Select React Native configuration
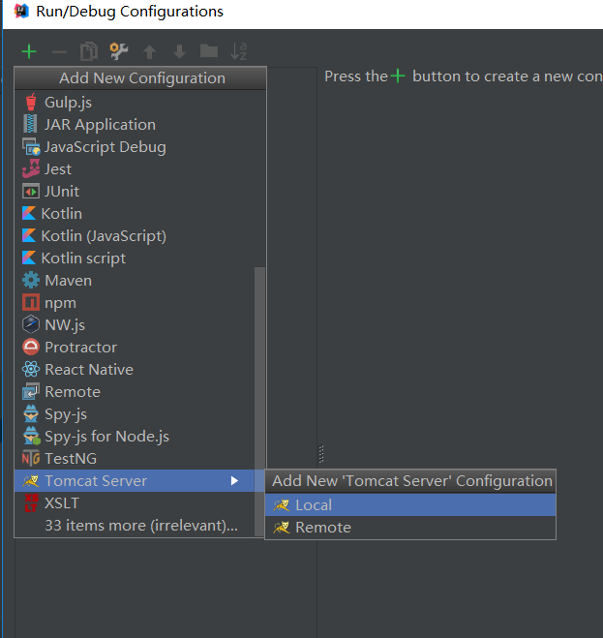Viewport: 603px width, 638px height. (135, 370)
